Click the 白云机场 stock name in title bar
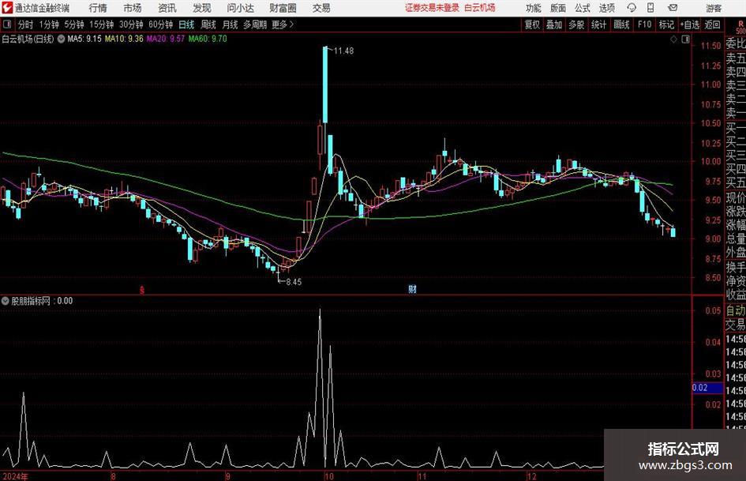 480,8
